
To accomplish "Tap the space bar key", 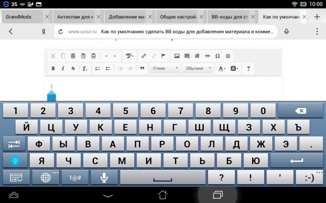I will click(x=163, y=178).
